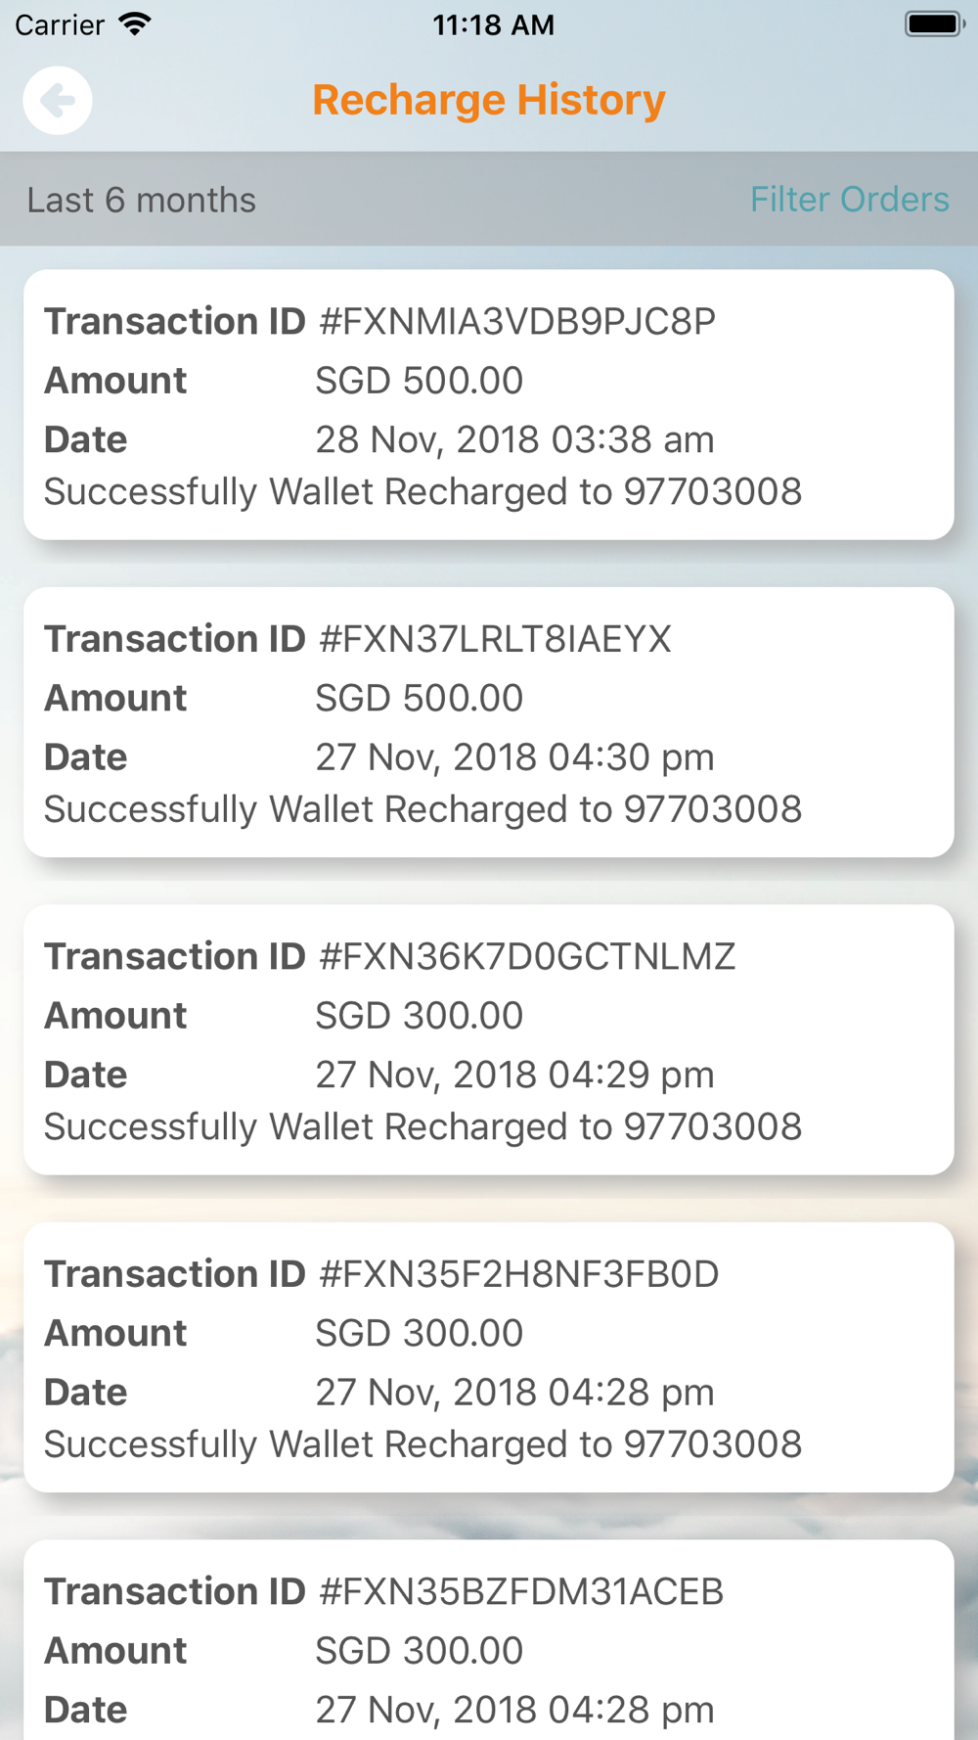Open Filter Orders
The image size is (978, 1740).
point(849,200)
